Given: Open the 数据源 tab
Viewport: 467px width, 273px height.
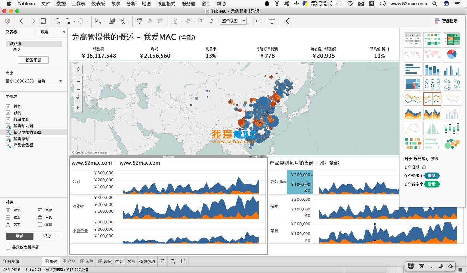Looking at the screenshot, I should pos(11,262).
